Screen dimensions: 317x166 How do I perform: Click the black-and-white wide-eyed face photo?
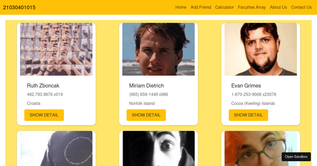click(x=158, y=148)
